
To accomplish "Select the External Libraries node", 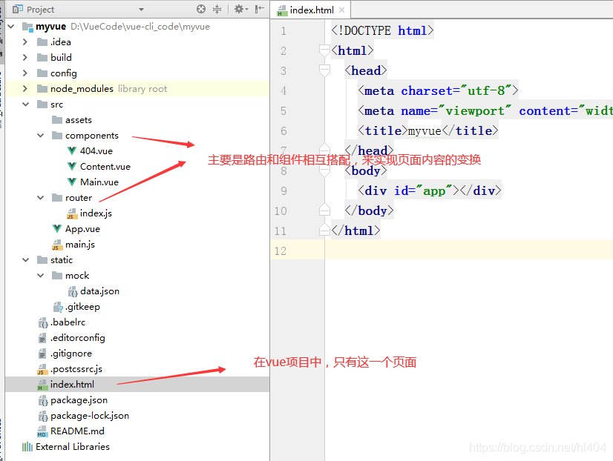I will tap(73, 447).
